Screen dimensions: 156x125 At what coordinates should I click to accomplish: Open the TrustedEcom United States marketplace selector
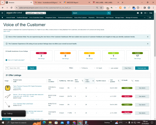point(36,13)
